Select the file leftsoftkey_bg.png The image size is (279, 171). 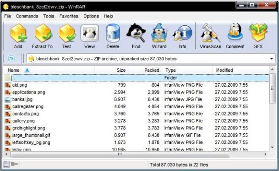point(31,143)
